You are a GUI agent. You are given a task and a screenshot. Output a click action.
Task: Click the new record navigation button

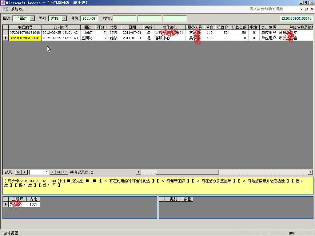(65, 172)
